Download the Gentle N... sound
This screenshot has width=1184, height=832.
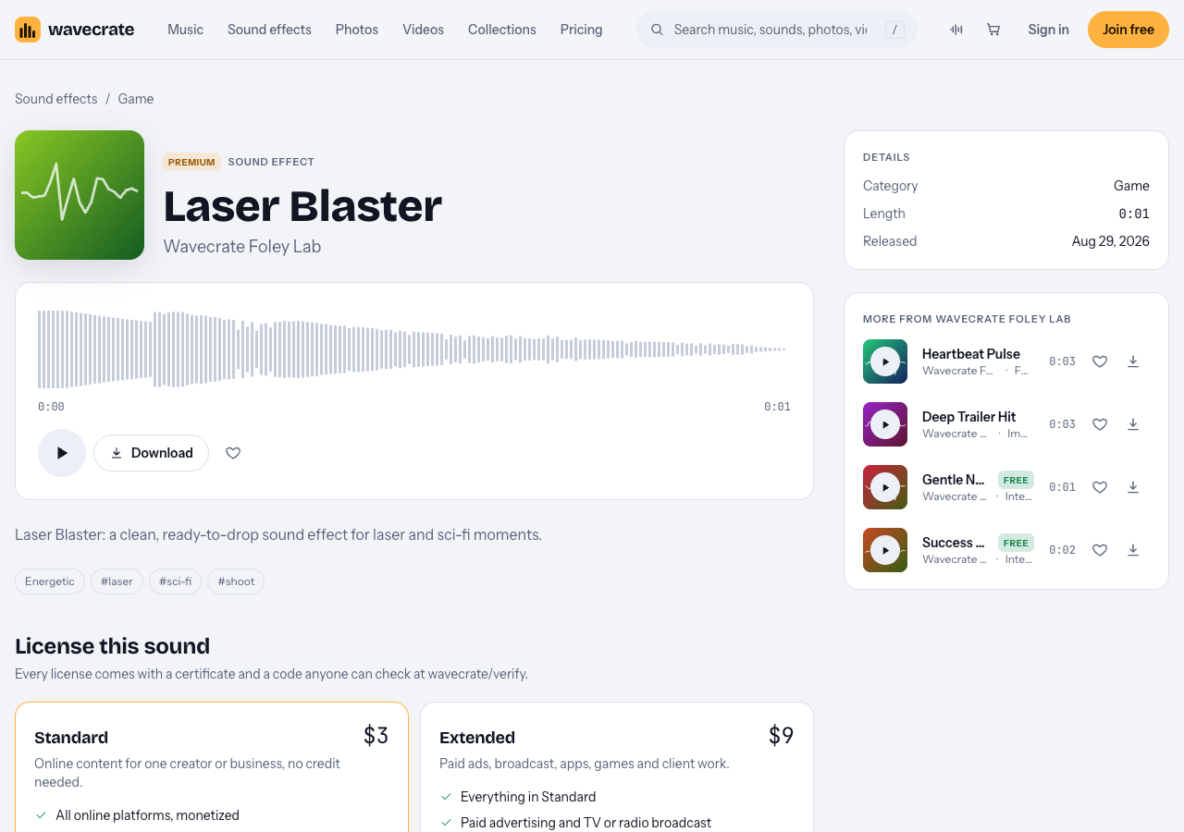tap(1133, 487)
